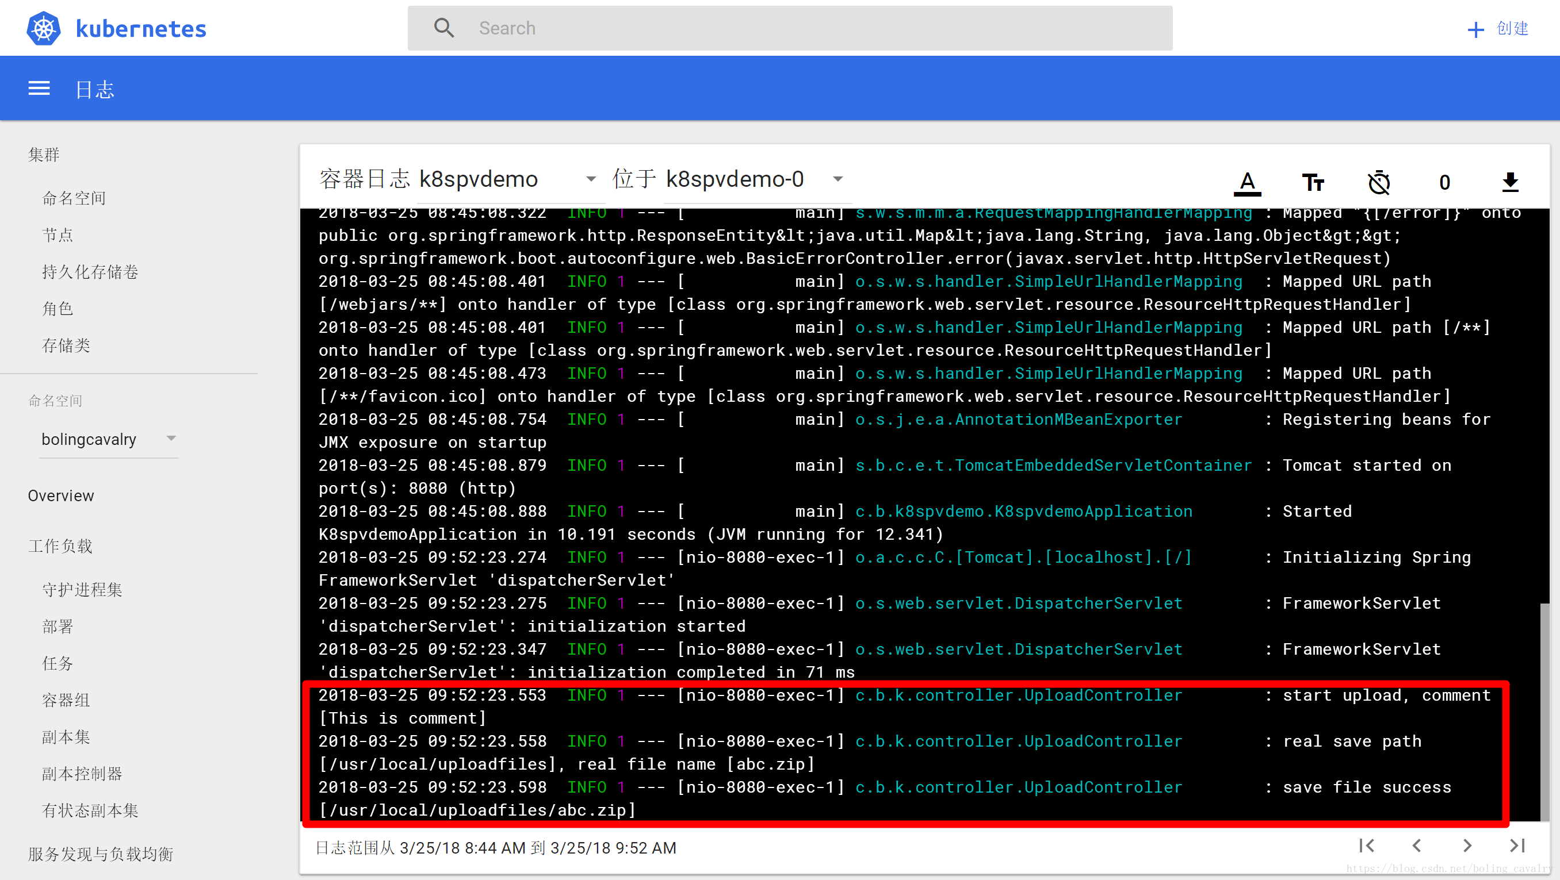1560x880 pixels.
Task: Open the bolingcavalry namespace selector
Action: click(109, 439)
